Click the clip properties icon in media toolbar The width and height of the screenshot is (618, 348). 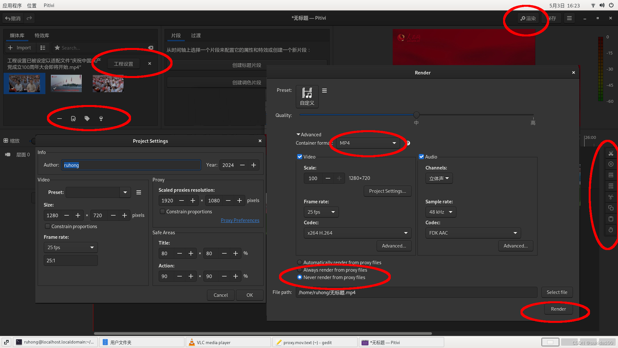click(73, 118)
